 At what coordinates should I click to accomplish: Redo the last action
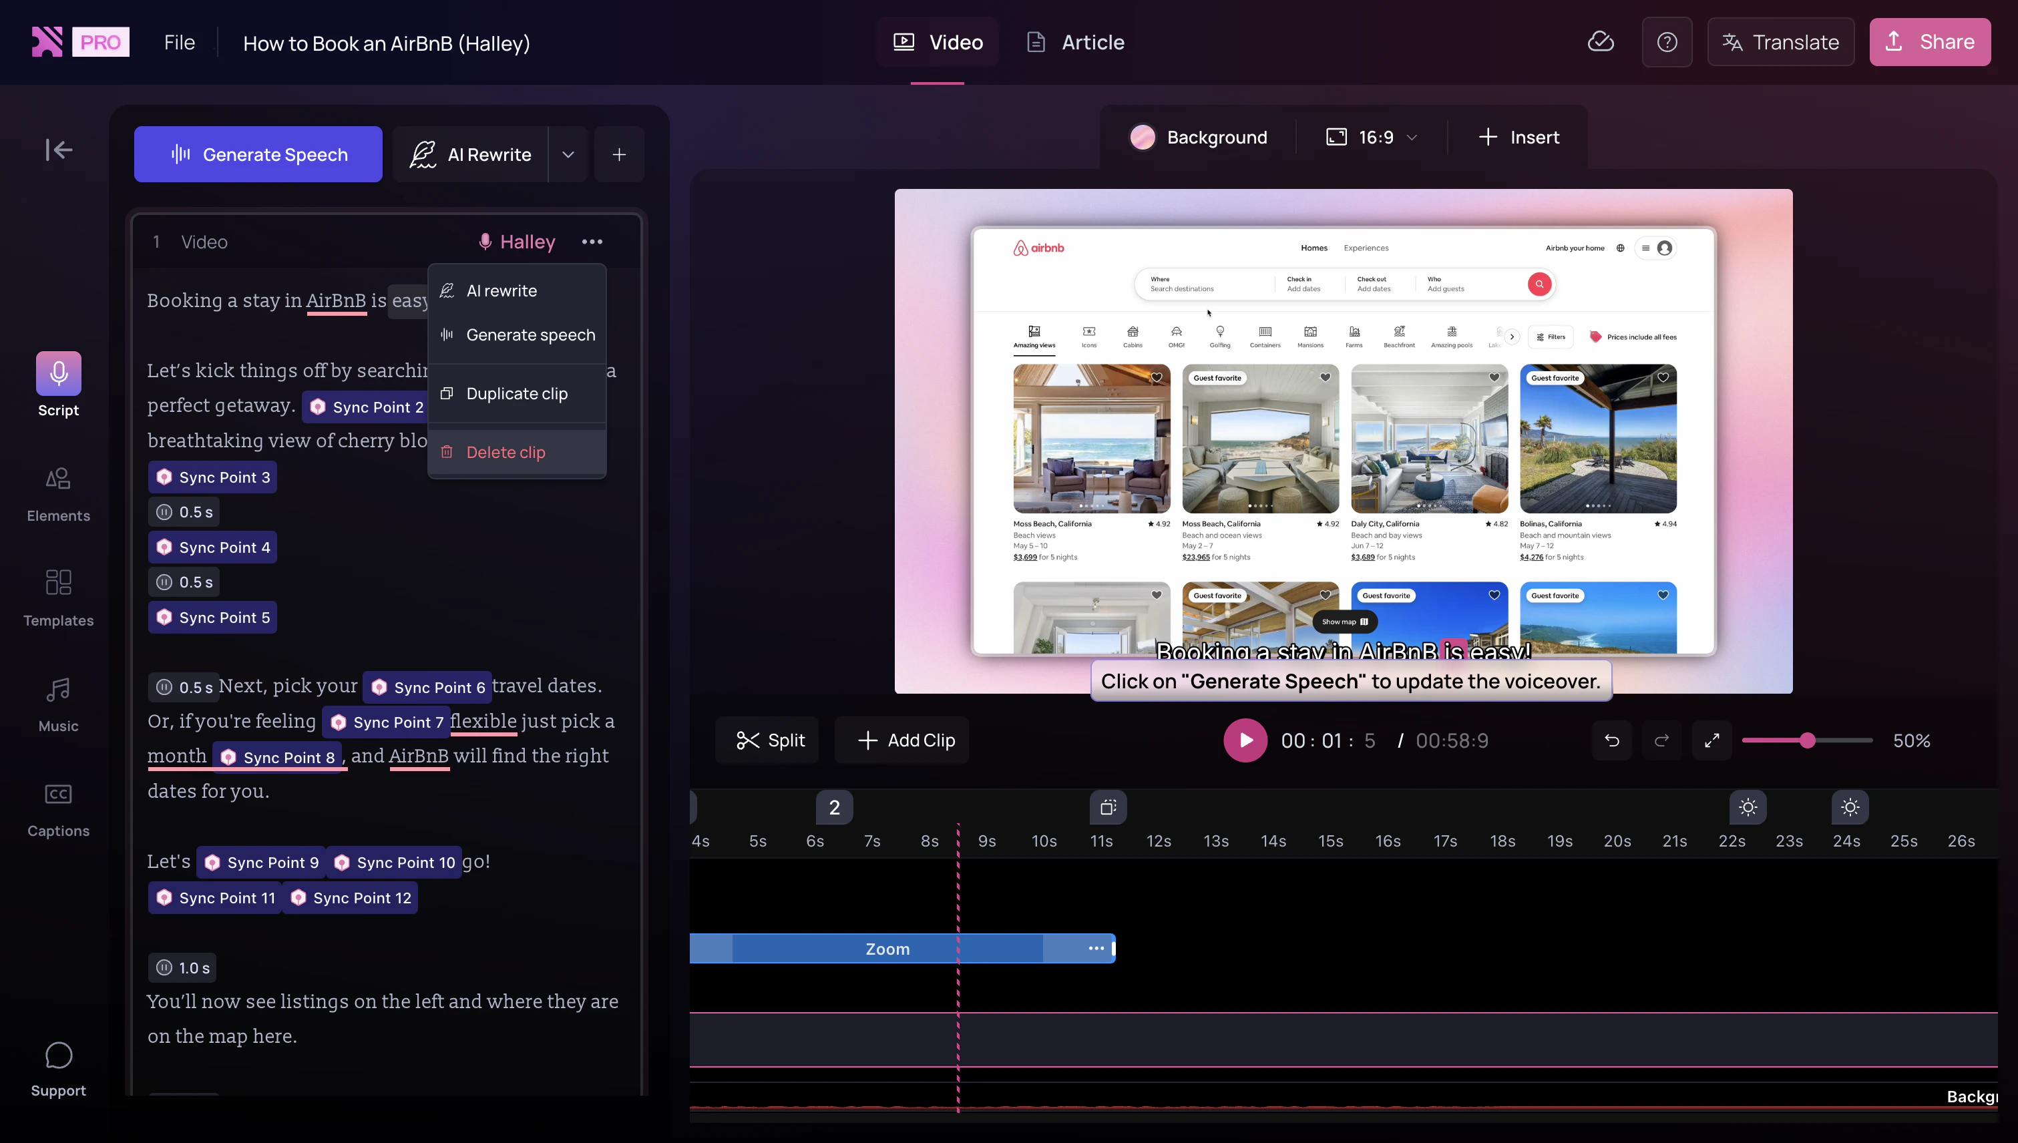tap(1661, 740)
